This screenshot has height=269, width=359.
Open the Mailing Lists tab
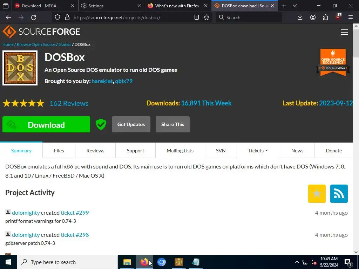(x=180, y=151)
